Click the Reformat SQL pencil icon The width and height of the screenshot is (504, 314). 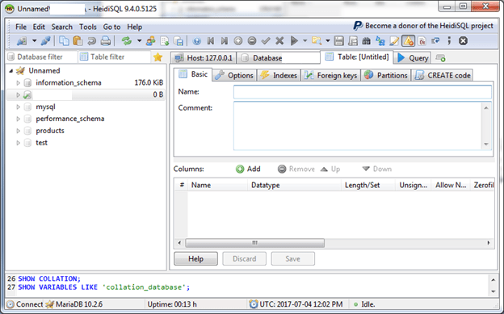(x=394, y=41)
